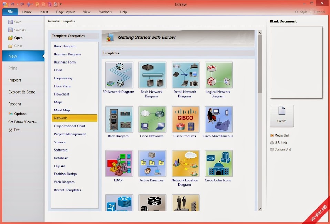330x224 pixels.
Task: Select the Metric Unit radio button
Action: pos(272,136)
